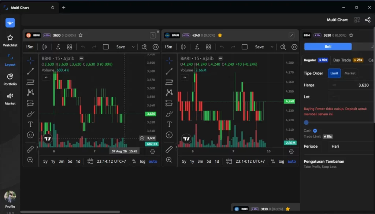The image size is (375, 214).
Task: Open 15m interval dropdown on BMRI chart
Action: click(168, 47)
